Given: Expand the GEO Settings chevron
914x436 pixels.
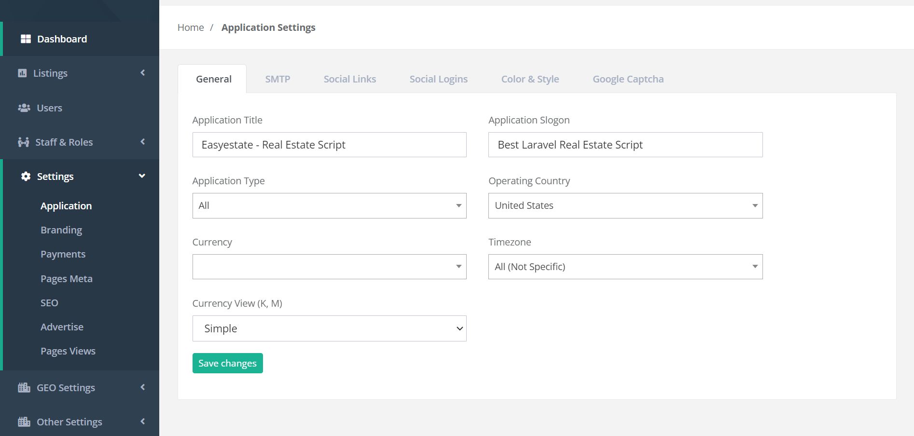Looking at the screenshot, I should coord(142,387).
